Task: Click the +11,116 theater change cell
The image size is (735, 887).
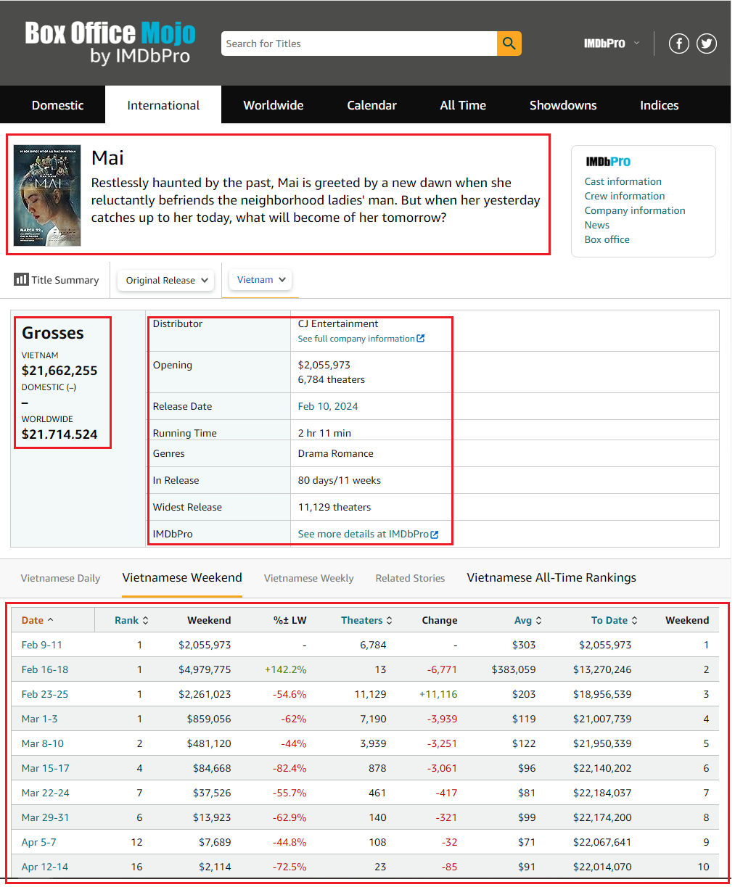Action: (x=438, y=694)
